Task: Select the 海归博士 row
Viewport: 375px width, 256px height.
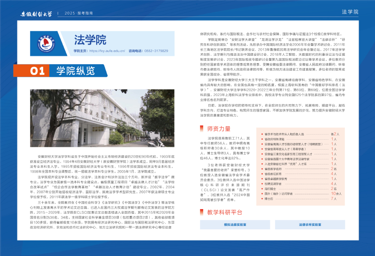Action: [x=299, y=188]
